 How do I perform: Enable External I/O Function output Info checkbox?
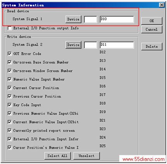pos(10,28)
